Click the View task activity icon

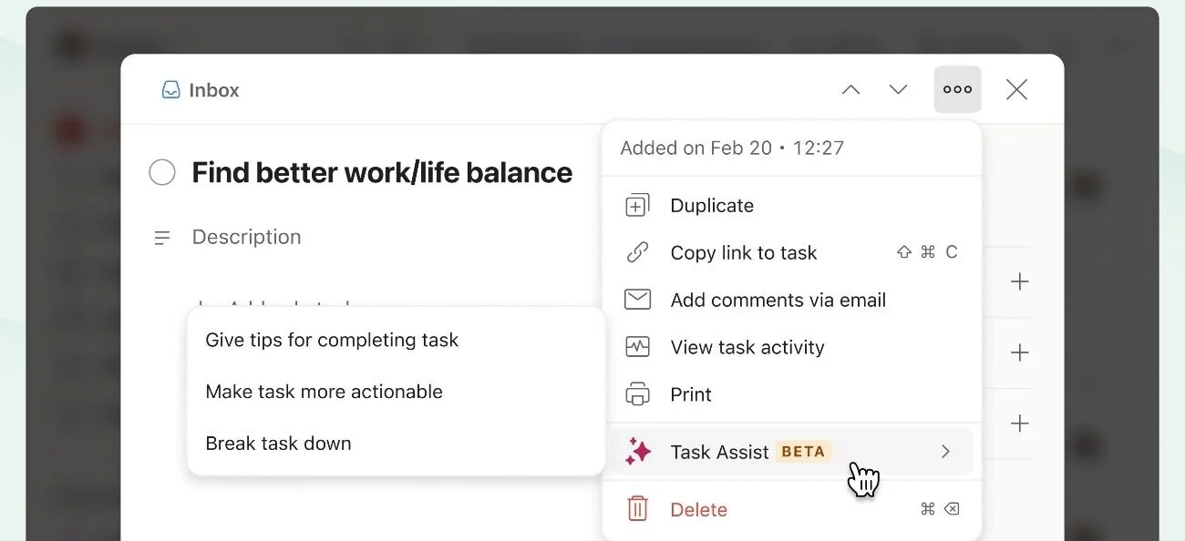click(637, 347)
